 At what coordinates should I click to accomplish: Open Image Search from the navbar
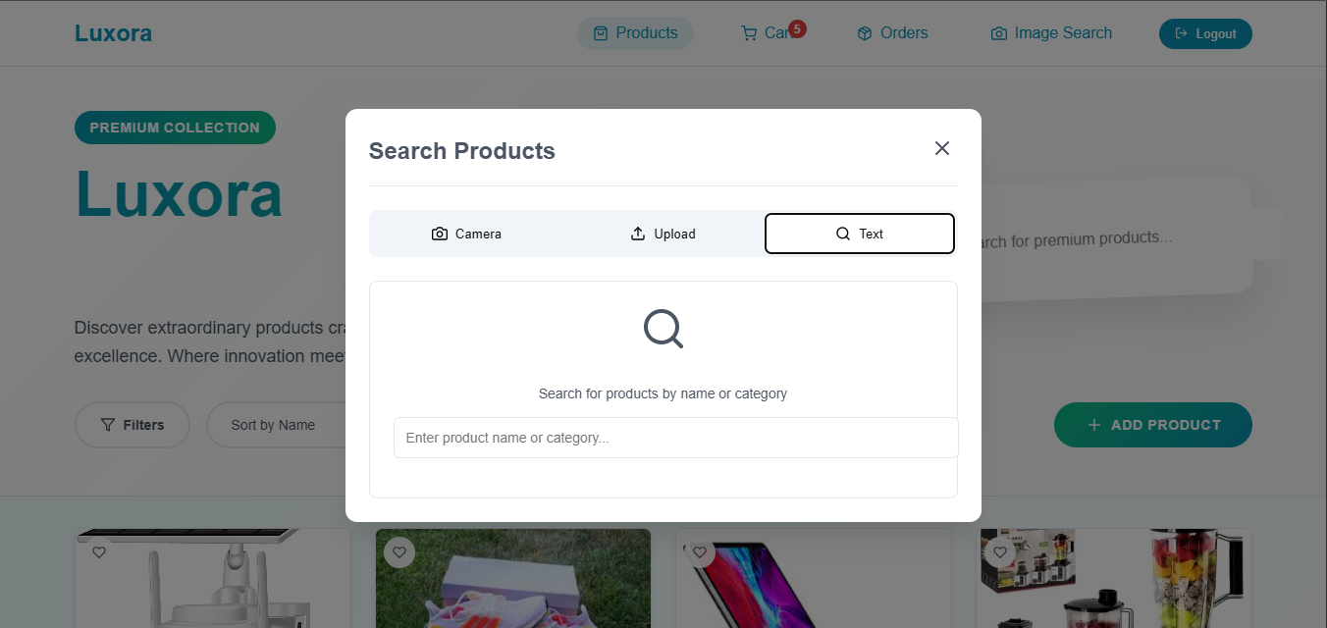click(x=1051, y=33)
